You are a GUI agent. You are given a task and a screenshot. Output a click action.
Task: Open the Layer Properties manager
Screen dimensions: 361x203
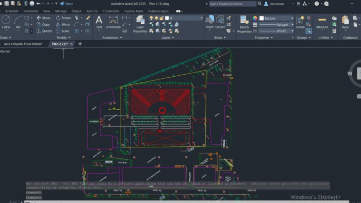pyautogui.click(x=140, y=24)
